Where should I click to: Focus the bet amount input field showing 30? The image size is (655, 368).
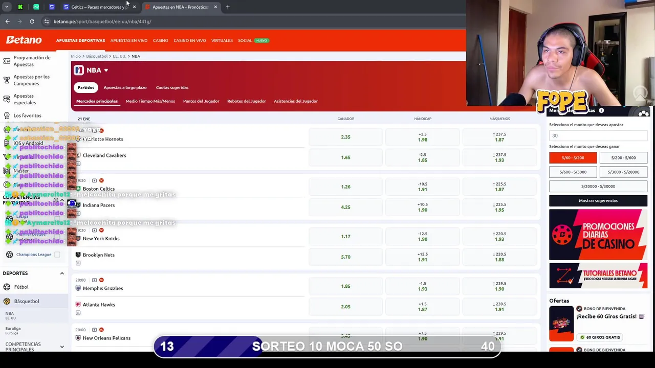(598, 135)
